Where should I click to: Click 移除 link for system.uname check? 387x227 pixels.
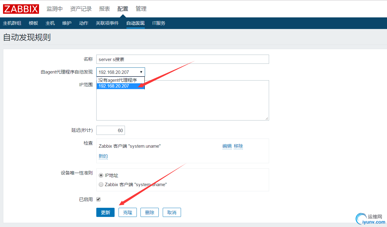pos(238,146)
